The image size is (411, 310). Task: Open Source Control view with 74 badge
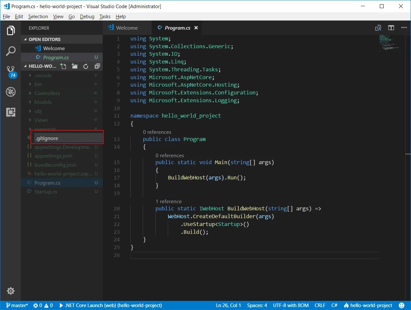pos(11,71)
